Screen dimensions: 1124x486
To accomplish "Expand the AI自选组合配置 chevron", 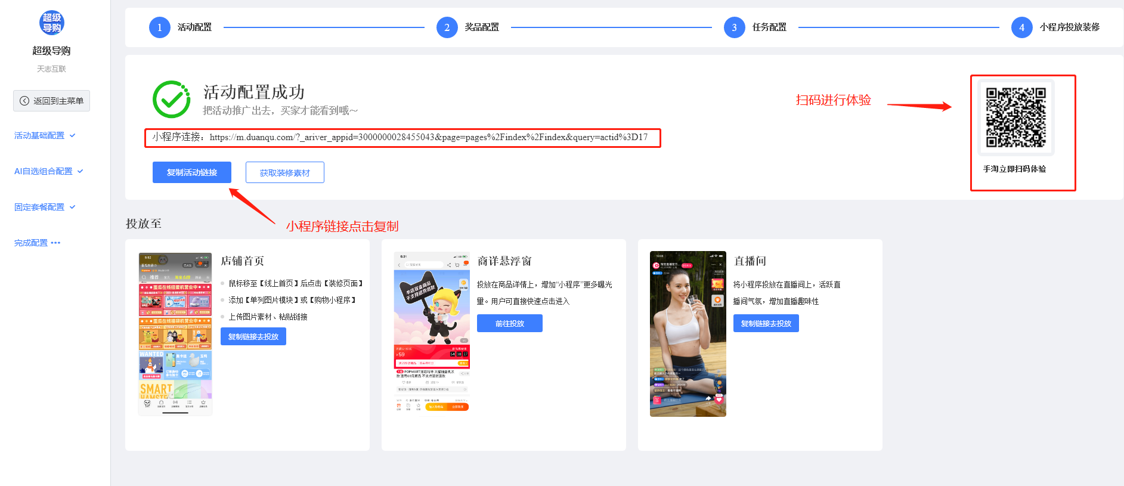I will point(80,171).
